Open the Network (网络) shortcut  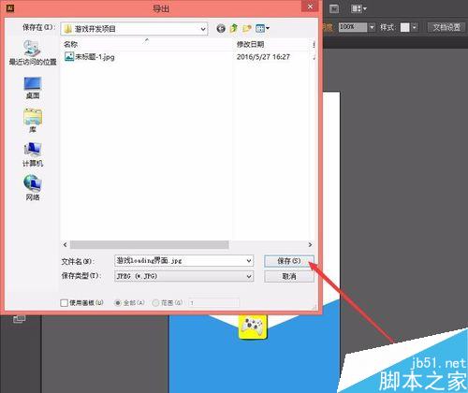[33, 187]
